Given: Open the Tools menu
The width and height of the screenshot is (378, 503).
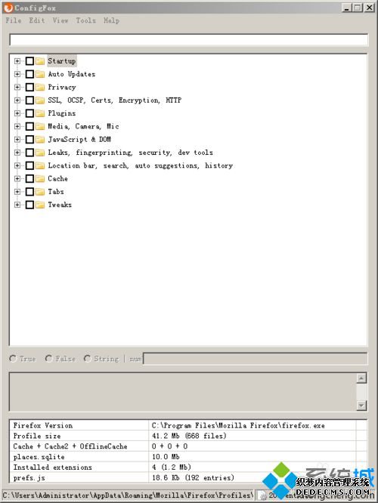Looking at the screenshot, I should (x=85, y=20).
